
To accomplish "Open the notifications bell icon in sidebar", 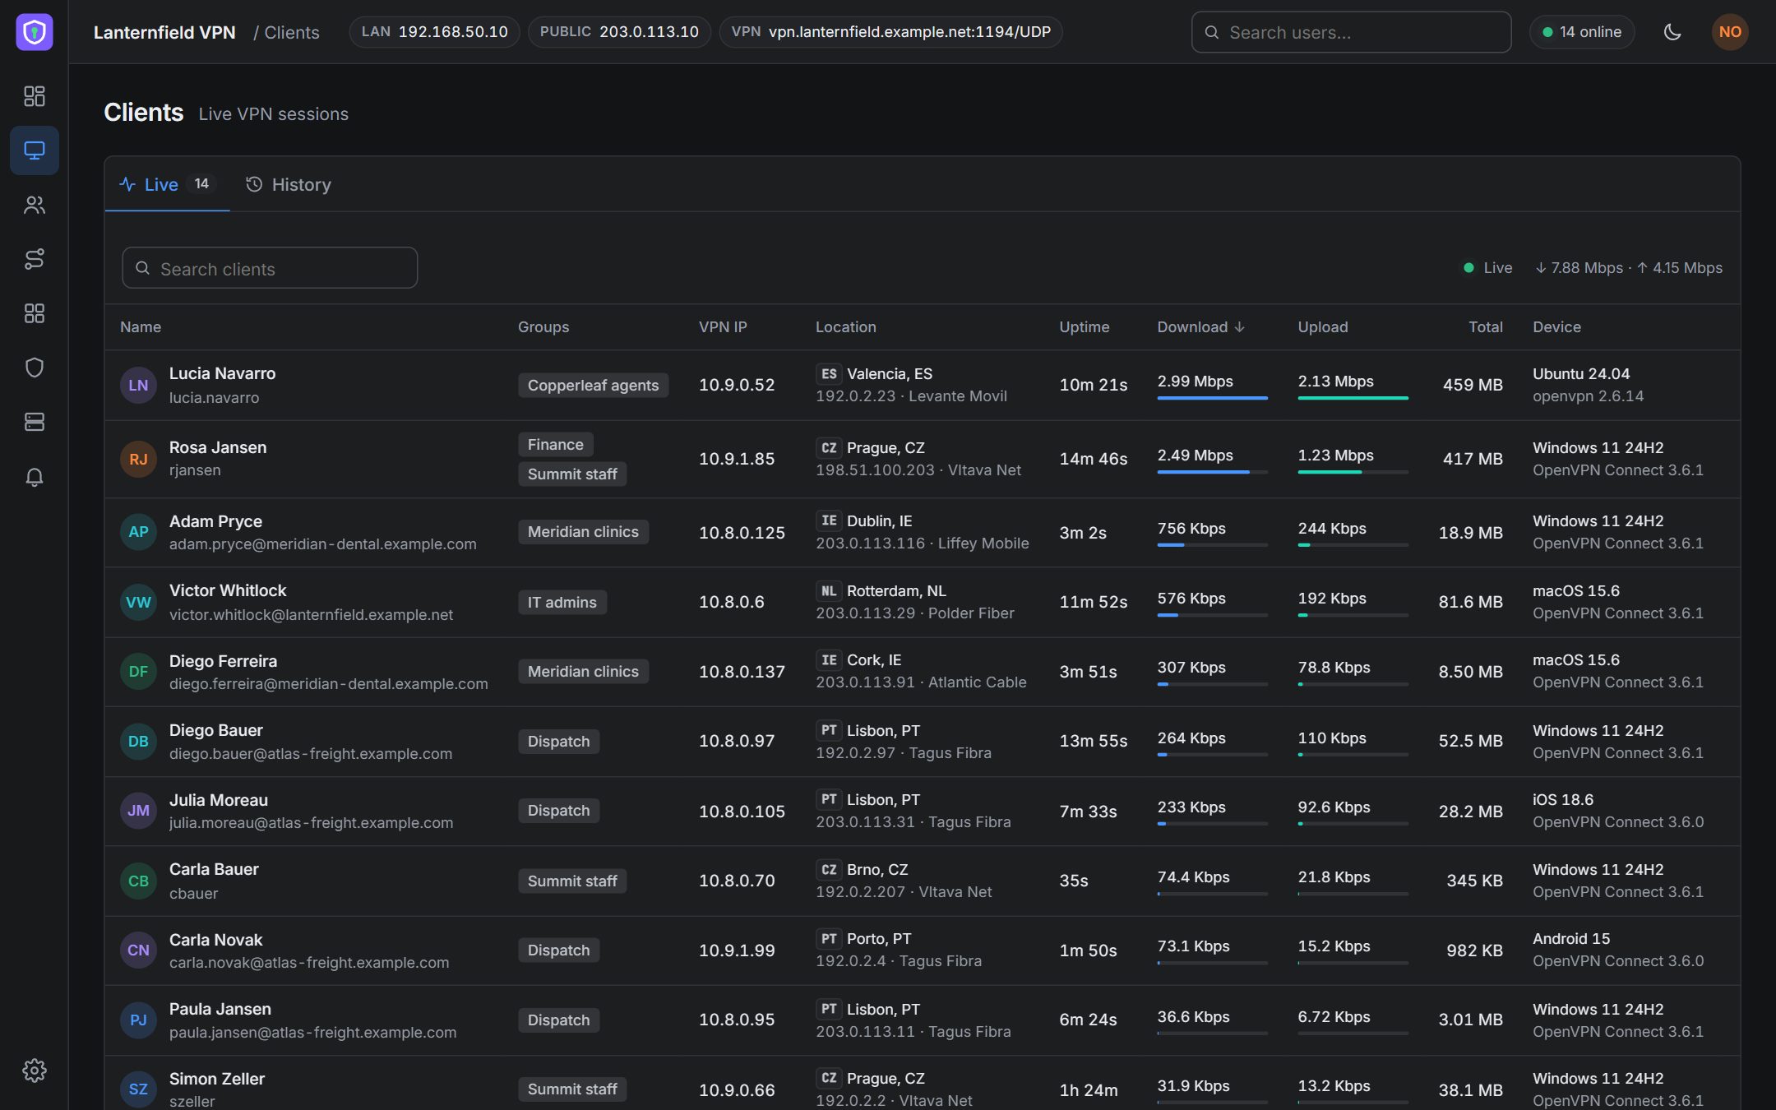I will pyautogui.click(x=35, y=477).
